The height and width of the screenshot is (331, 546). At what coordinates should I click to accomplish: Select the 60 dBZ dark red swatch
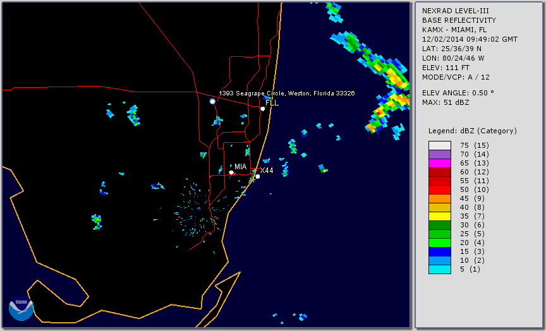coord(440,172)
